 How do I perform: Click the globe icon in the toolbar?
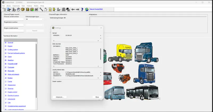[x=87, y=10]
